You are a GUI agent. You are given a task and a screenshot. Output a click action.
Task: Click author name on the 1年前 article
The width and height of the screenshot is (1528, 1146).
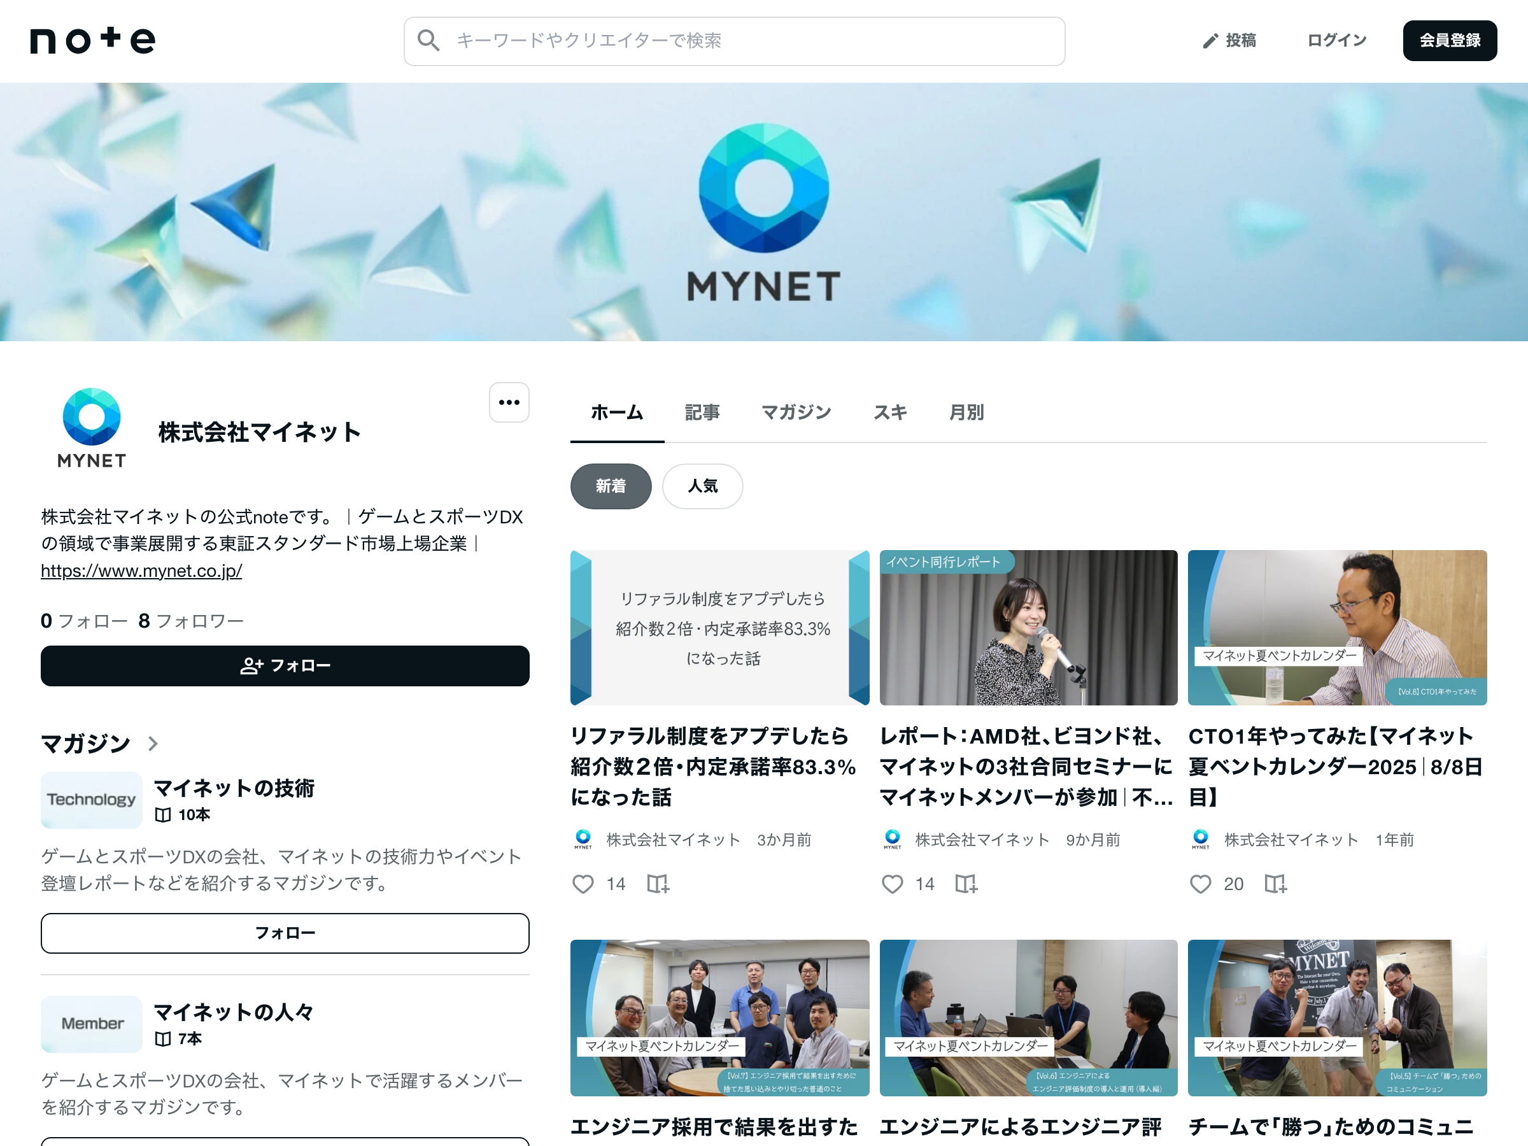pyautogui.click(x=1291, y=839)
